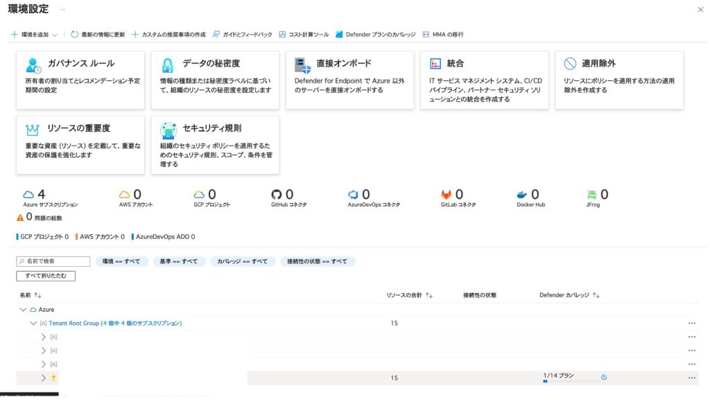Click the GitLab コネクタ icon
Viewport: 710px width, 406px height.
(x=447, y=195)
